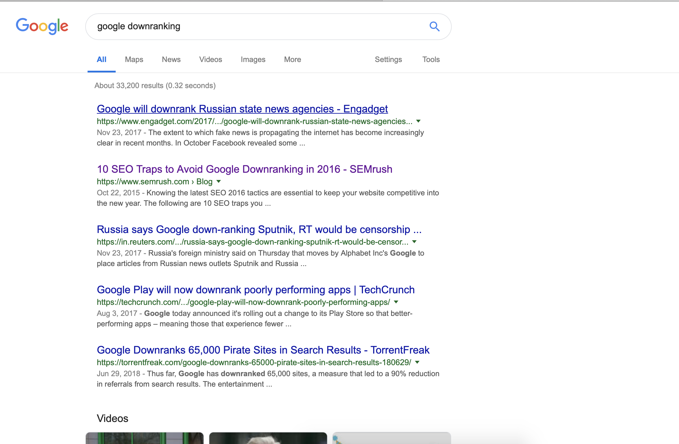
Task: Open the first Videos section thumbnail
Action: click(145, 438)
